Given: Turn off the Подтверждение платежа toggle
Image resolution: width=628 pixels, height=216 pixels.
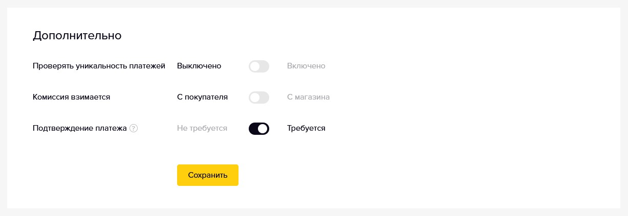Looking at the screenshot, I should tap(259, 129).
